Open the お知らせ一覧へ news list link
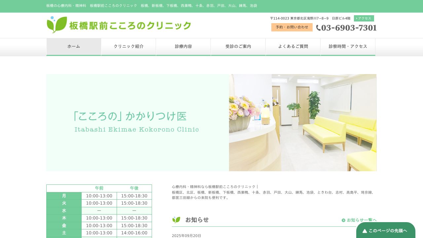This screenshot has height=238, width=423. click(360, 220)
